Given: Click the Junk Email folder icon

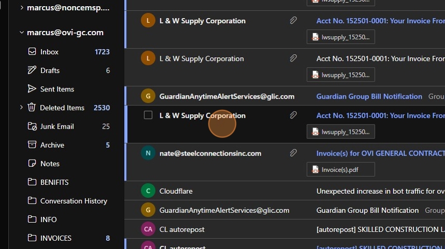Looking at the screenshot, I should pyautogui.click(x=32, y=126).
